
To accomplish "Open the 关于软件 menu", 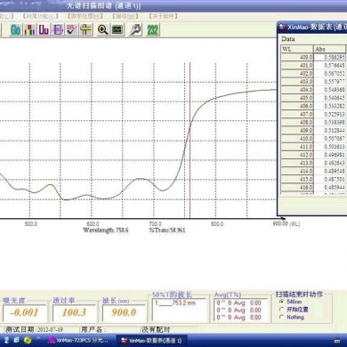I will pyautogui.click(x=163, y=16).
